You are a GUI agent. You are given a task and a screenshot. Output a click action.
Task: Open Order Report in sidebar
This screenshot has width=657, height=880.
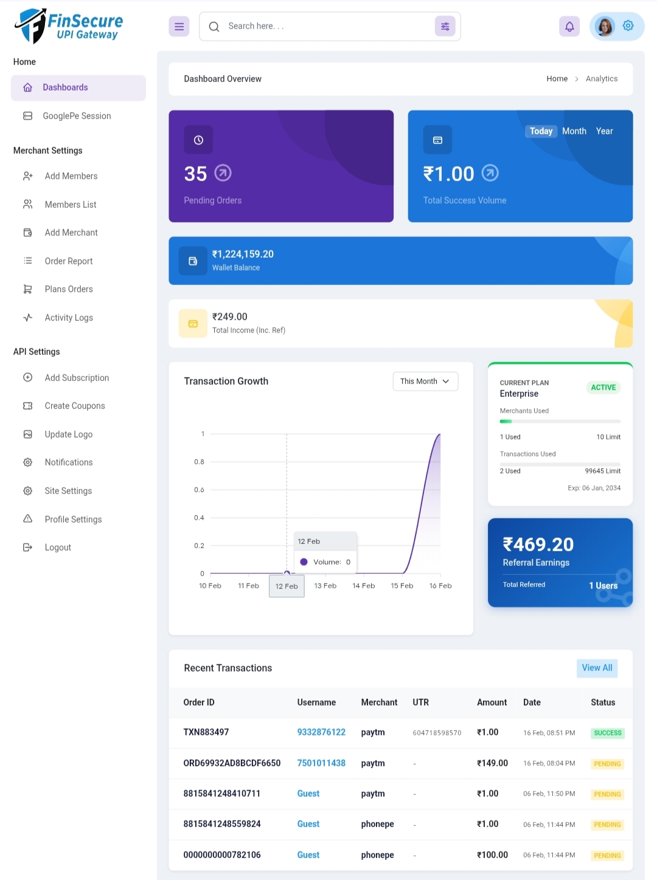tap(69, 261)
